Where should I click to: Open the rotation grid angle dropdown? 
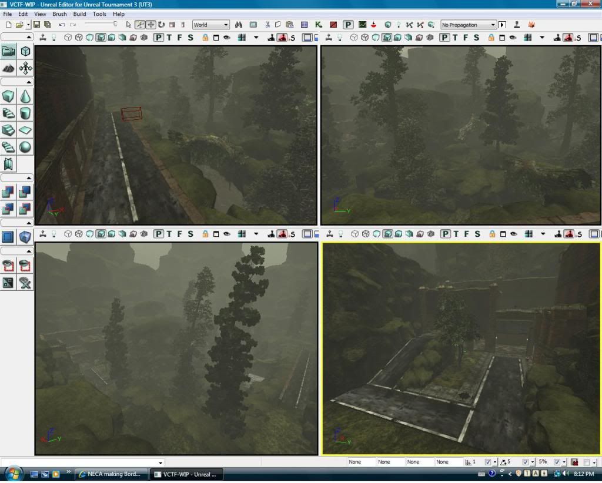pyautogui.click(x=533, y=462)
